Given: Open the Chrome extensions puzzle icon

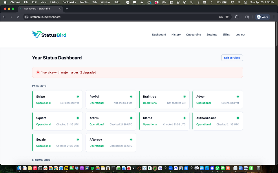Looking at the screenshot, I should [237, 17].
